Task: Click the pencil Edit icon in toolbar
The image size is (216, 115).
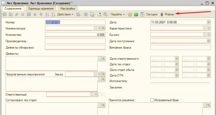Action: point(17,14)
